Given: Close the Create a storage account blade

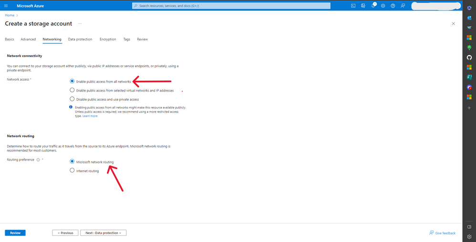Looking at the screenshot, I should tap(453, 24).
